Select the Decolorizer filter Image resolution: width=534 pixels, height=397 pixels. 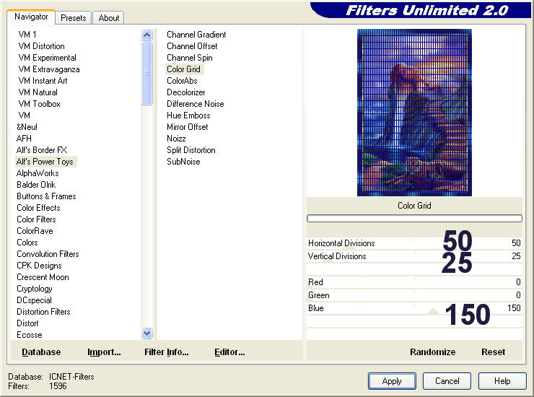click(186, 92)
